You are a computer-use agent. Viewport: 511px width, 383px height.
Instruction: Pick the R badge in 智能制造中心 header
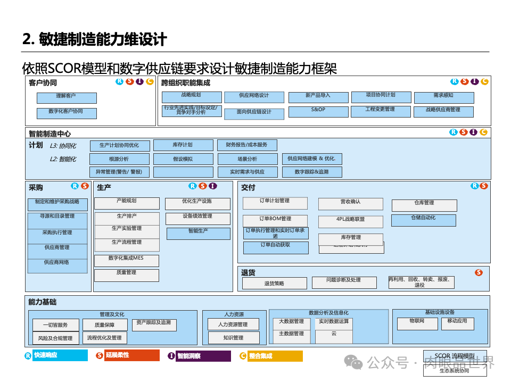pos(454,132)
